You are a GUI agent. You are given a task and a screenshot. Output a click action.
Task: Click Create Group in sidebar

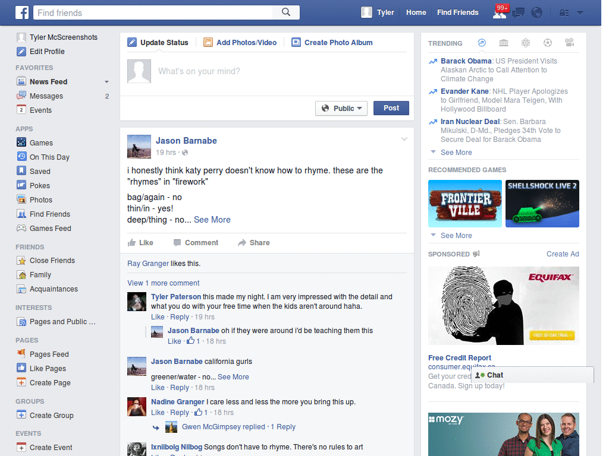pyautogui.click(x=51, y=415)
